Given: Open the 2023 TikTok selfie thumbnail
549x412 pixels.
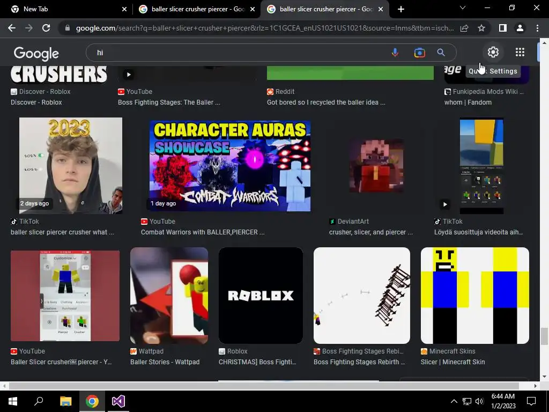Looking at the screenshot, I should click(x=71, y=166).
